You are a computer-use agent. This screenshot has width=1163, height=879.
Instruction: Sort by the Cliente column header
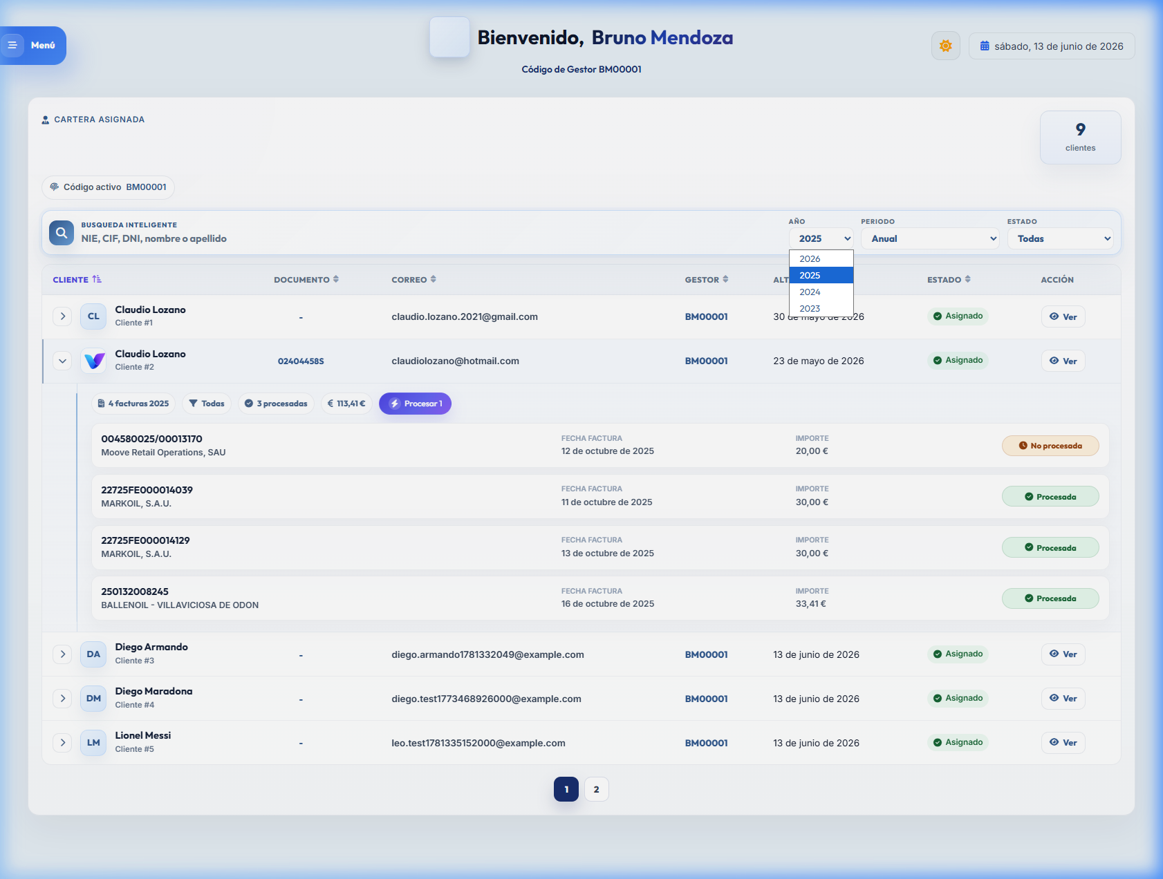pos(77,280)
